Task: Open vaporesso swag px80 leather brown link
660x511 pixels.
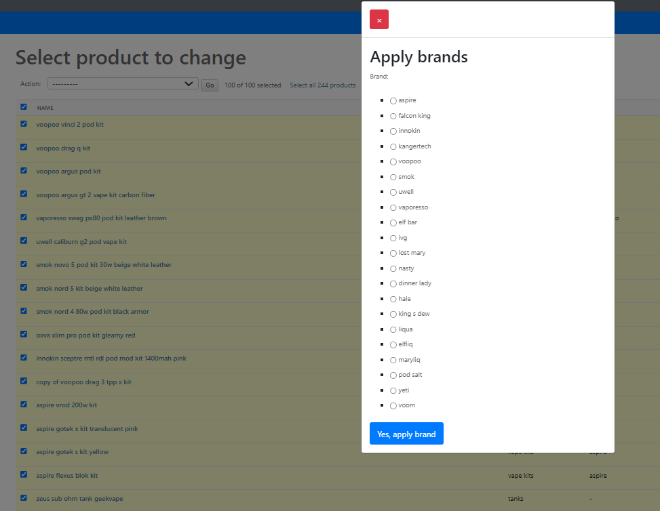Action: [x=102, y=218]
